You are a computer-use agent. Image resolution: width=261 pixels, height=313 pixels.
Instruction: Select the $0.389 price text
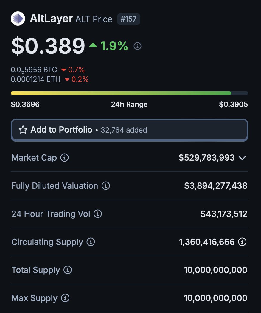pyautogui.click(x=48, y=46)
